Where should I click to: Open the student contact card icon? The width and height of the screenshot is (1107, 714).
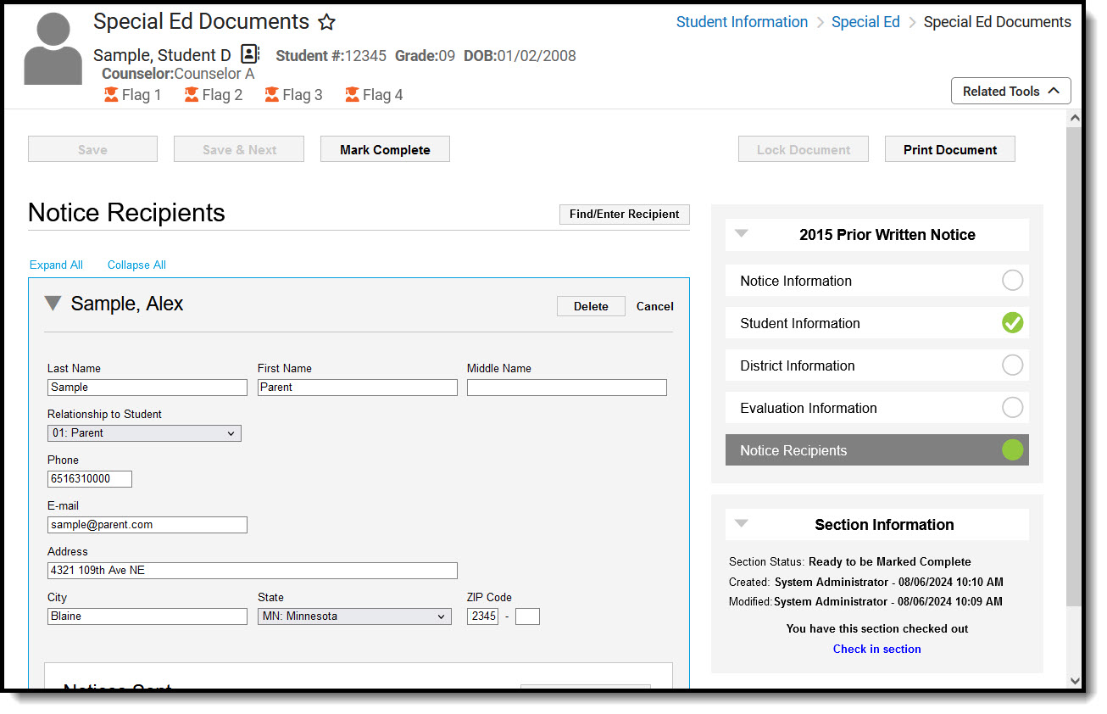coord(250,54)
